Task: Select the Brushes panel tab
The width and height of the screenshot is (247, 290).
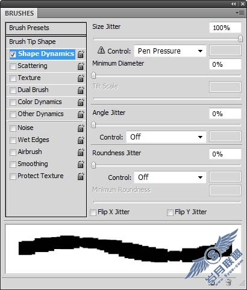Action: coord(19,13)
